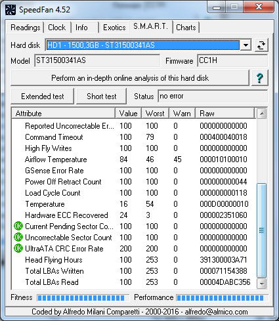Select the Current Pending Sector Co... row

pos(134,226)
